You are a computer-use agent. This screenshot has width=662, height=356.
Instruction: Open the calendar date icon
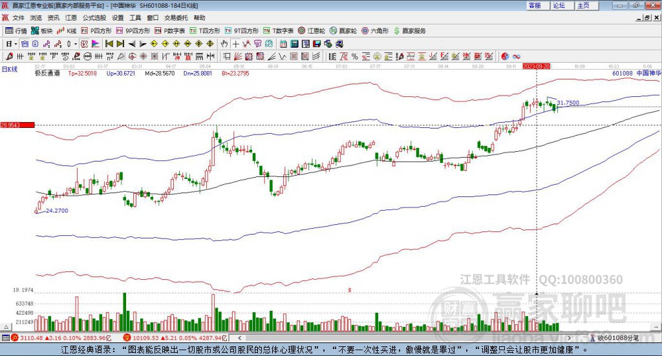click(283, 44)
